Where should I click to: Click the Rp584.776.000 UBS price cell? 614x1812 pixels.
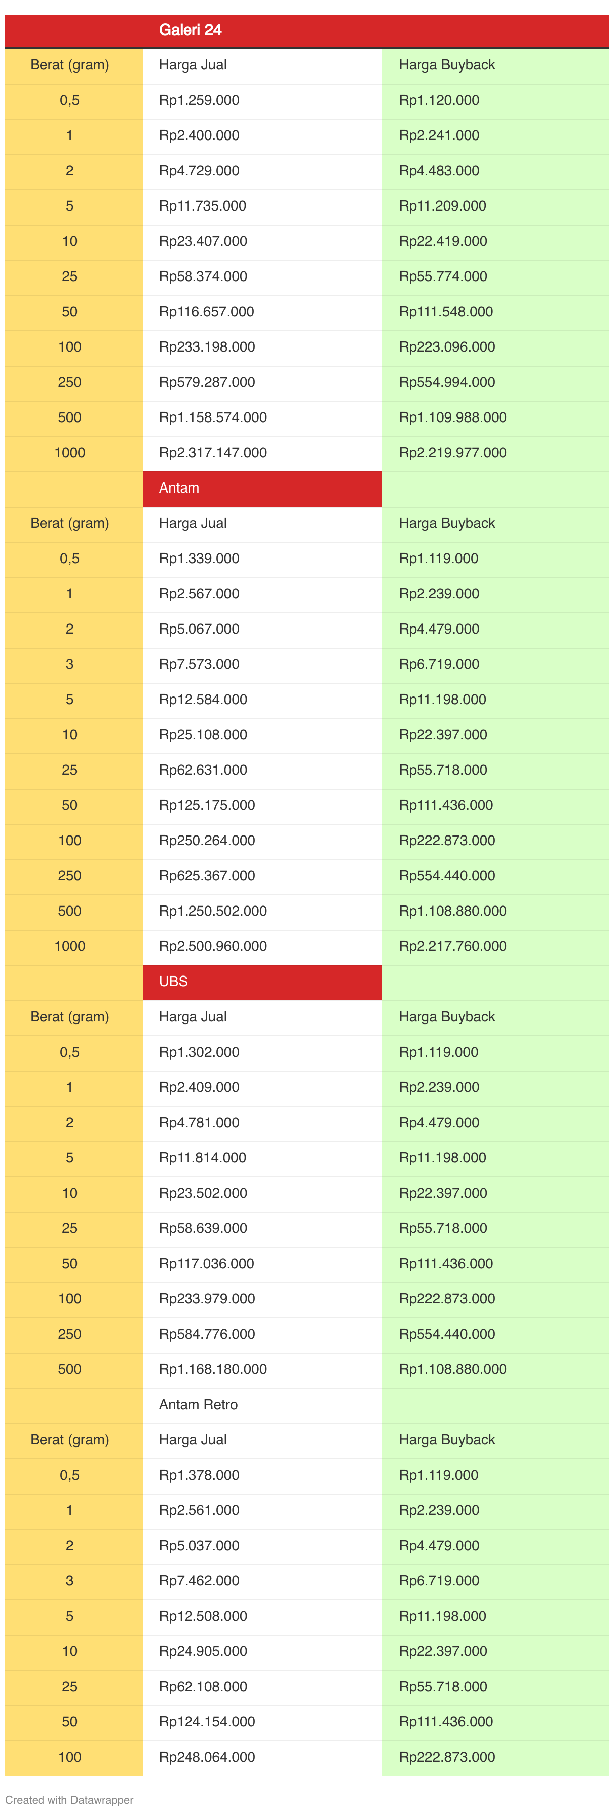point(207,1334)
